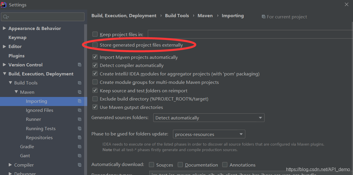The height and width of the screenshot is (175, 353).
Task: Open 'Generated sources folders' dropdown
Action: point(209,118)
